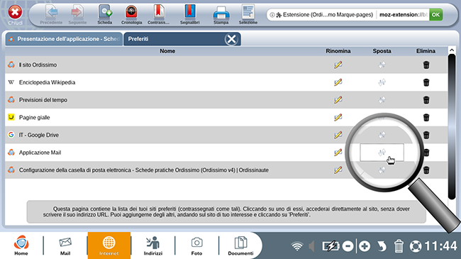Move the Applicazione Mail favorite
The height and width of the screenshot is (259, 461).
[382, 153]
